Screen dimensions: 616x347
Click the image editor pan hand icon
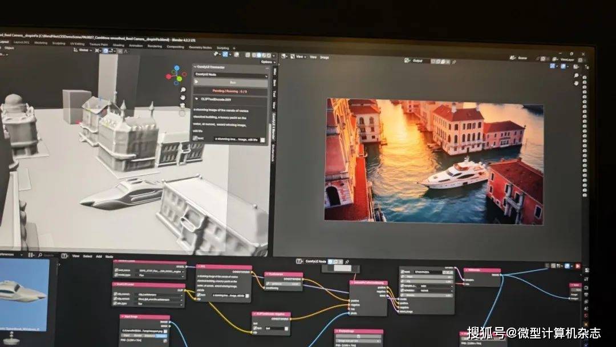pyautogui.click(x=576, y=83)
